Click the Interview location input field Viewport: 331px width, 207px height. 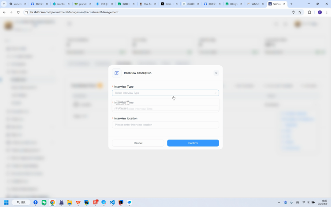(x=165, y=125)
